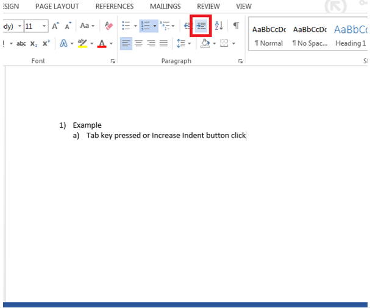Open the text highlight color dropdown arrow
Viewport: 370px width, 308px height.
click(91, 44)
